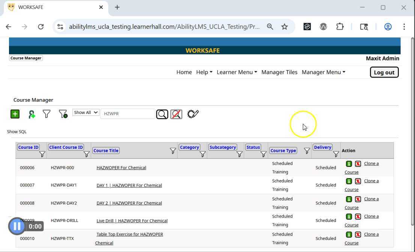Open the Live Drill HAZWOPER course link
The image size is (415, 252).
(x=132, y=221)
